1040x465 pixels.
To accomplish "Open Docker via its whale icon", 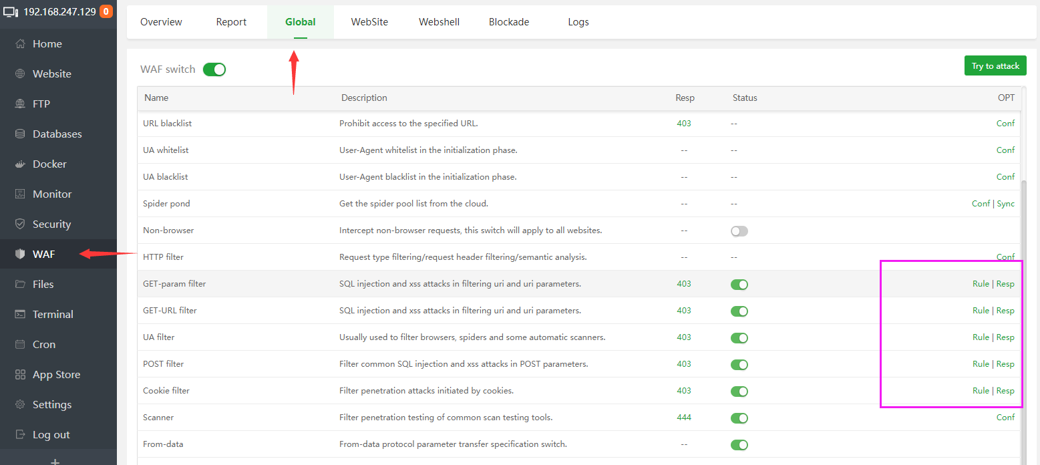I will tap(20, 164).
